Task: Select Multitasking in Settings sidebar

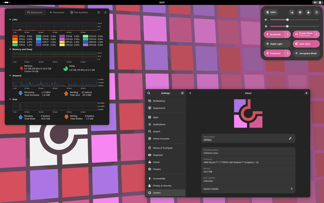Action: click(166, 101)
